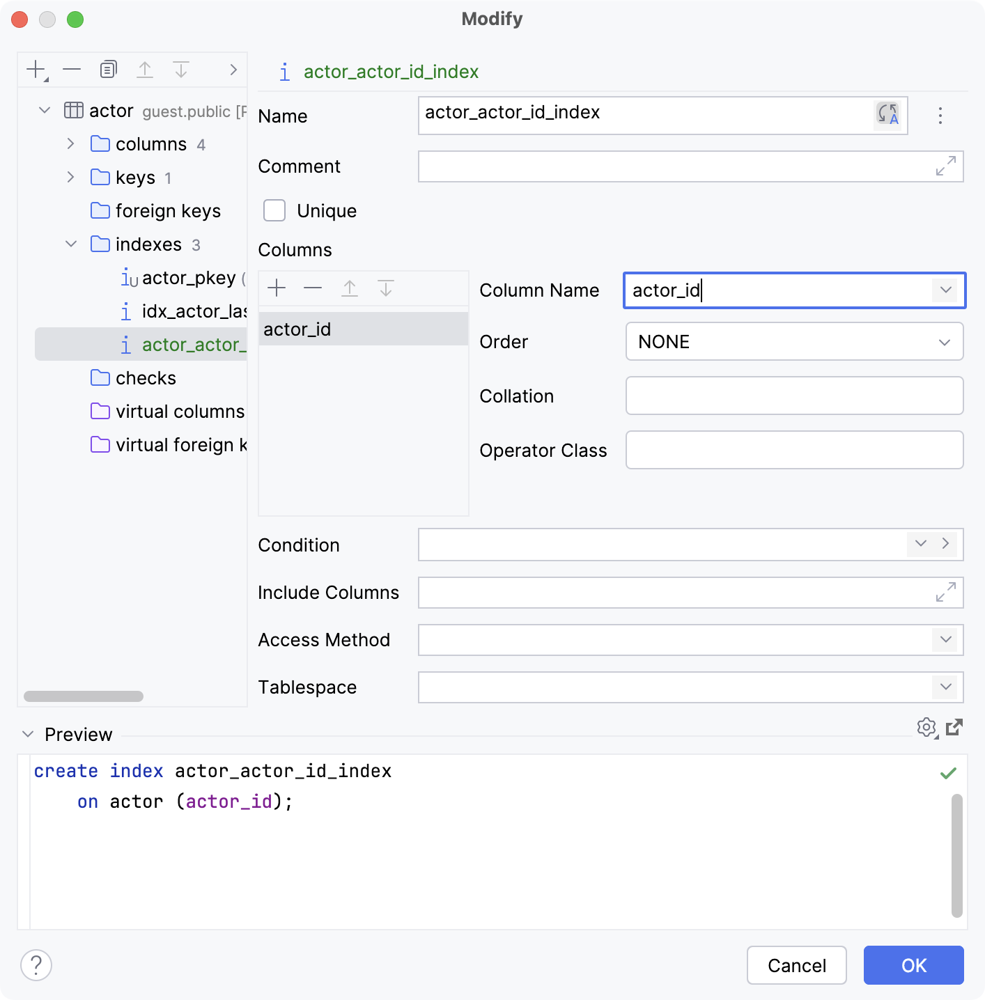
Task: Click the Duplicate icon in the tree toolbar
Action: pos(107,69)
